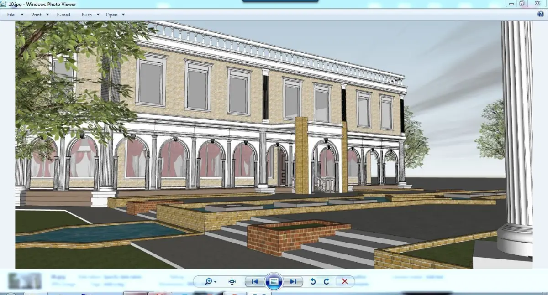Expand the Open dropdown menu
548x295 pixels.
pos(115,15)
